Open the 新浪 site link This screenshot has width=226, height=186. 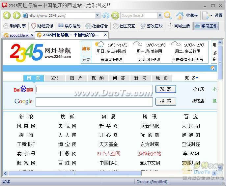click(x=26, y=117)
